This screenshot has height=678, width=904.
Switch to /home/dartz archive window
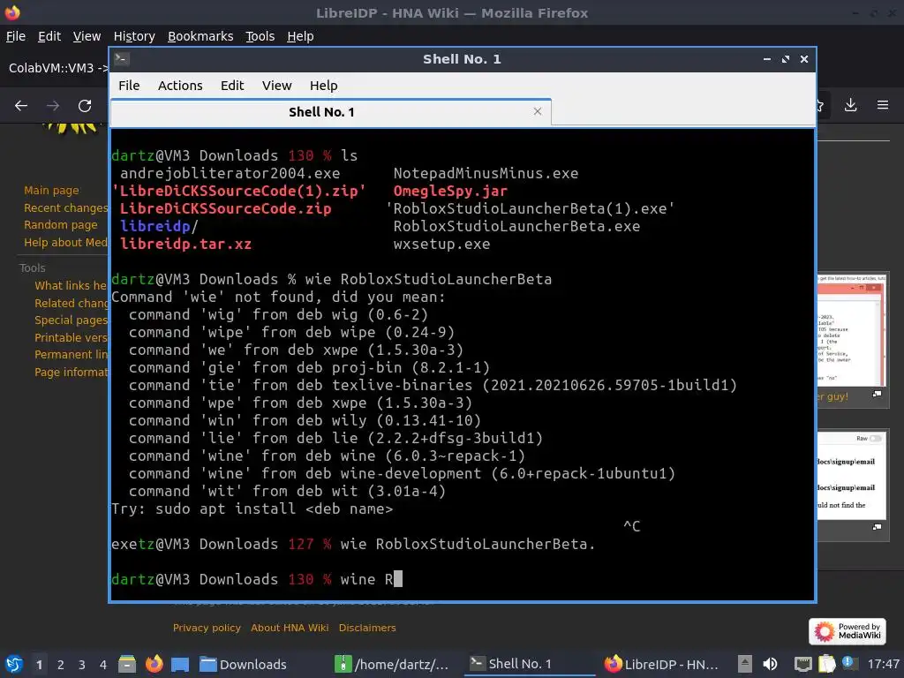(x=393, y=664)
